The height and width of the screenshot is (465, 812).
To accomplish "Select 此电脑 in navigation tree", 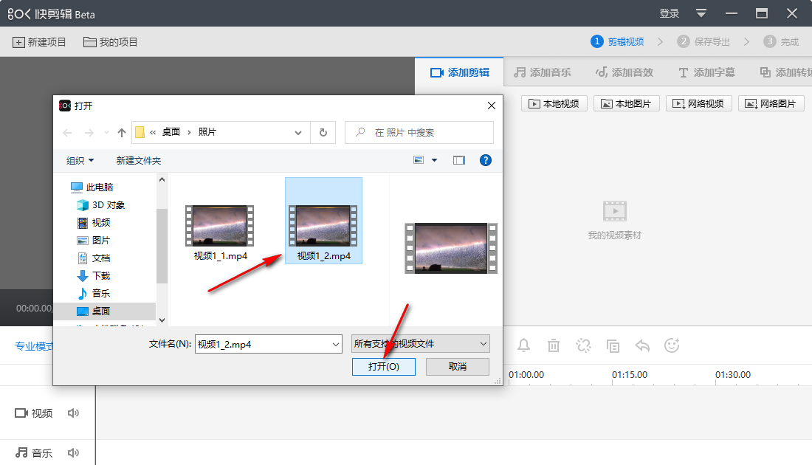I will 92,187.
